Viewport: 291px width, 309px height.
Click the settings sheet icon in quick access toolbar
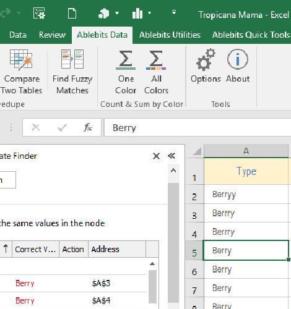[x=39, y=13]
